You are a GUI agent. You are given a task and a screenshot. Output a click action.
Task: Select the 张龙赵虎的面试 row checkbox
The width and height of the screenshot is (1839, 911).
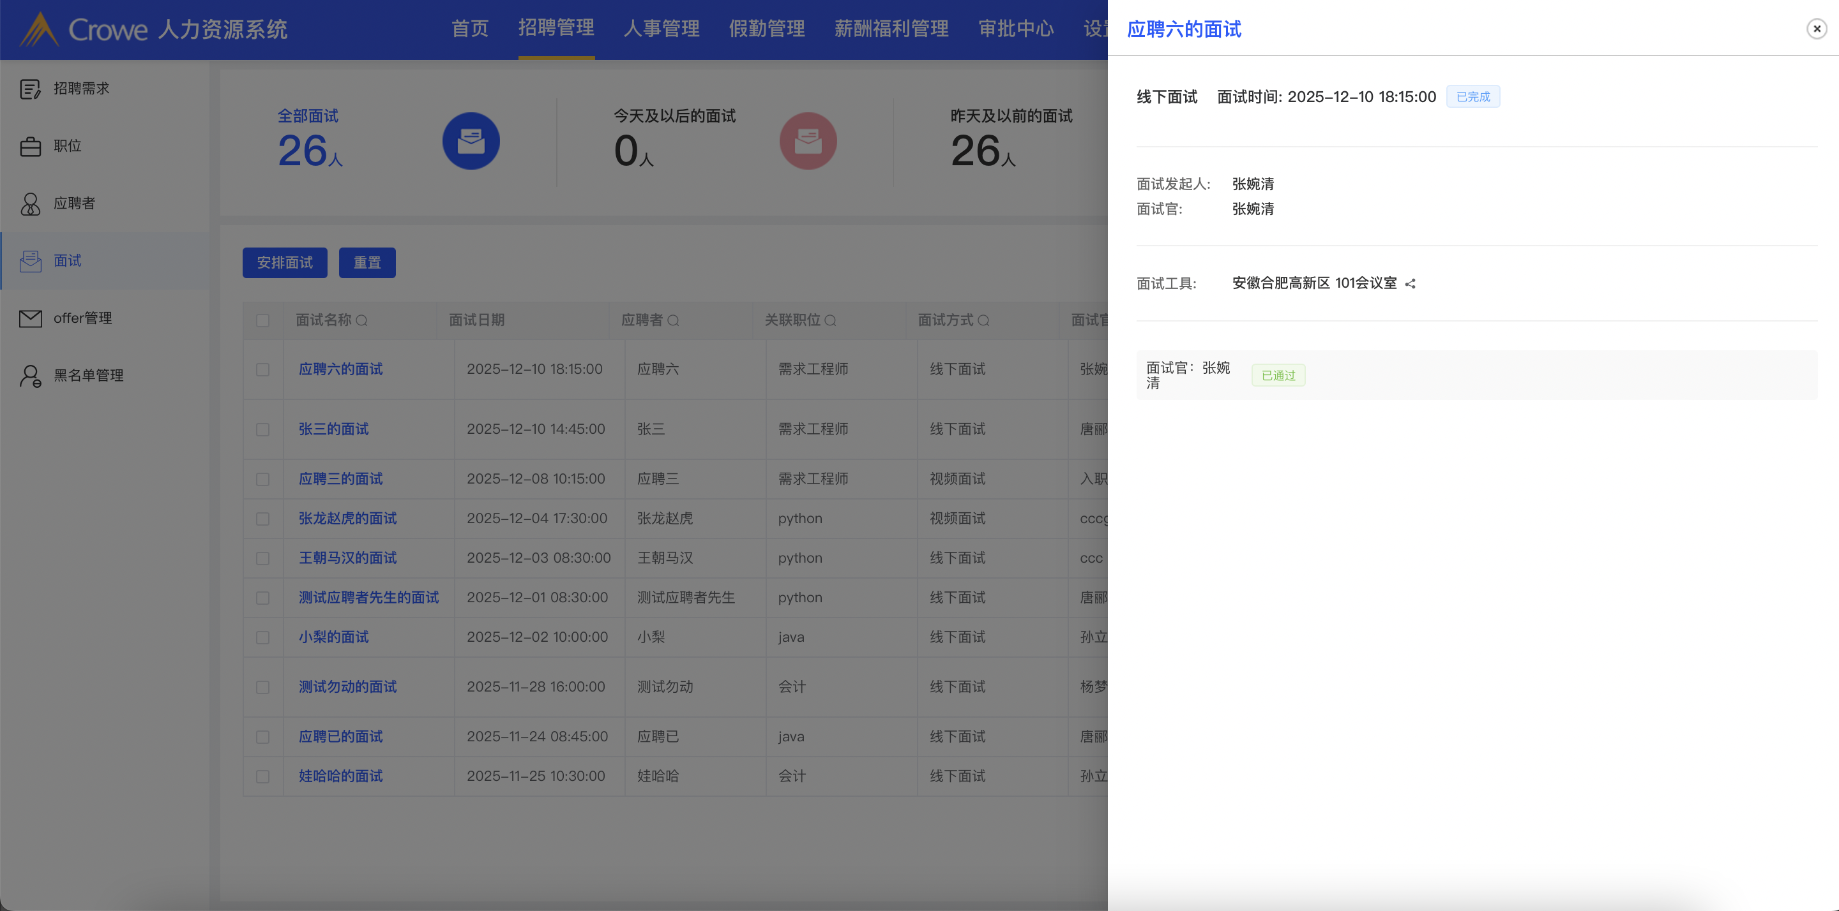(262, 519)
